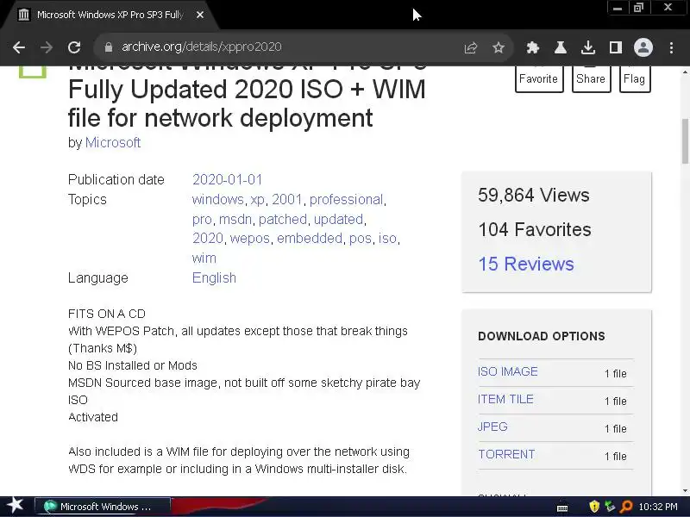Click the scrollbar down arrow
Image resolution: width=690 pixels, height=517 pixels.
point(685,491)
